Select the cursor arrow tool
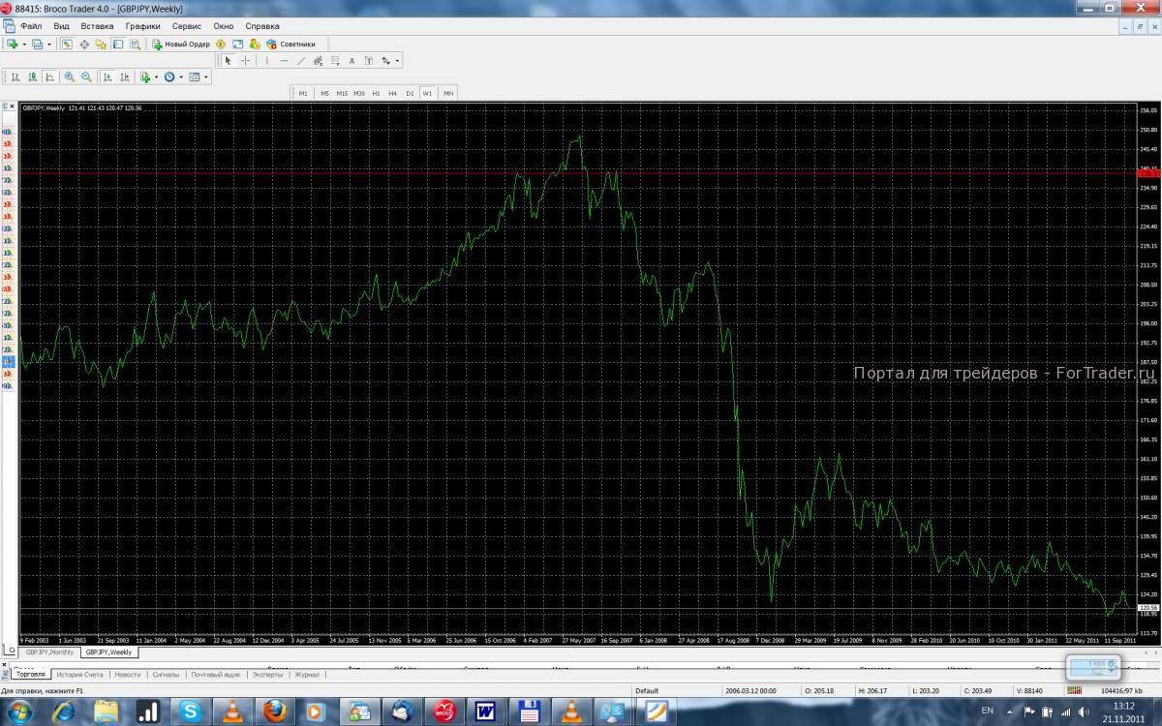 (229, 60)
